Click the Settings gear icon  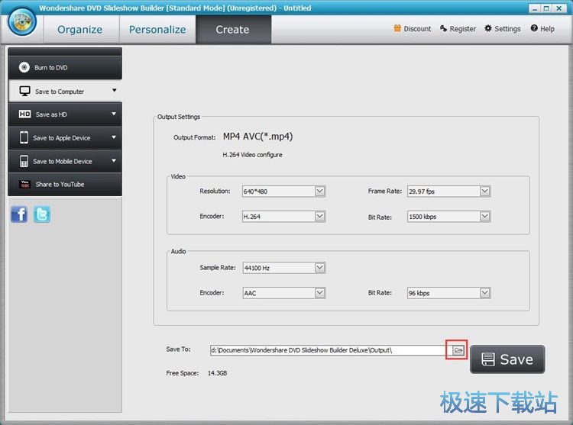point(488,28)
